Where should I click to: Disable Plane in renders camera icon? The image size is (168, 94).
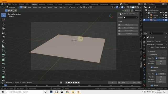(166, 20)
